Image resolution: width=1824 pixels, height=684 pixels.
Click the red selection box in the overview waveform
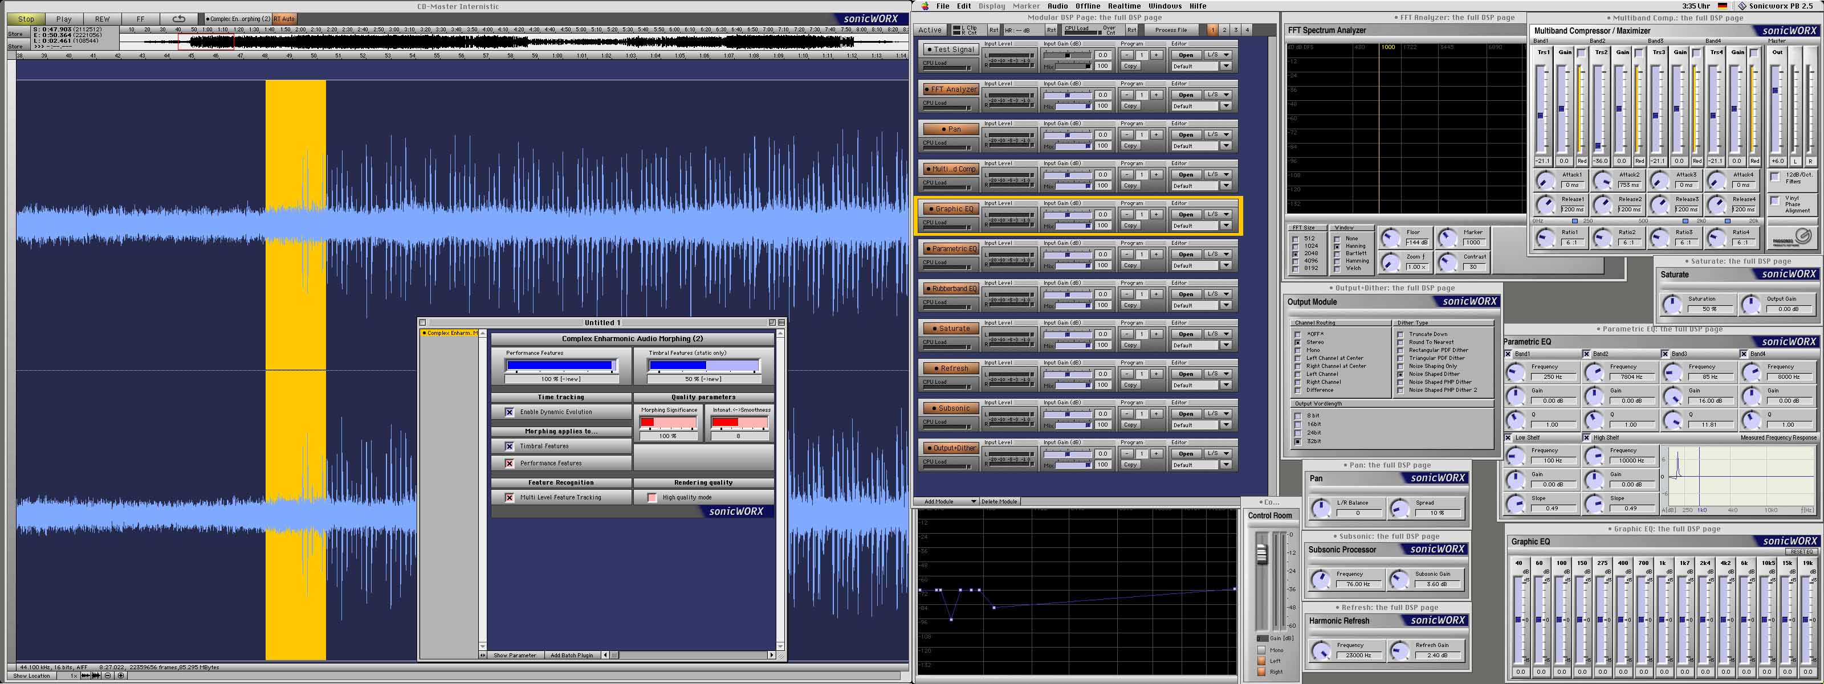[x=205, y=42]
